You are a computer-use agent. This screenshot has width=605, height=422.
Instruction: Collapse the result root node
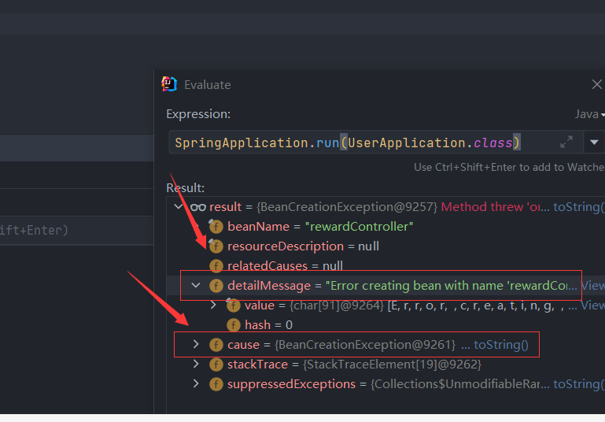click(179, 206)
